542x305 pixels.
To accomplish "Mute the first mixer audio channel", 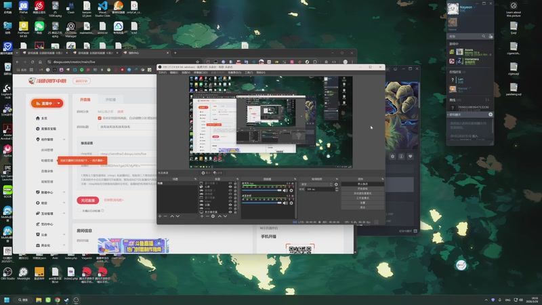I will [285, 190].
